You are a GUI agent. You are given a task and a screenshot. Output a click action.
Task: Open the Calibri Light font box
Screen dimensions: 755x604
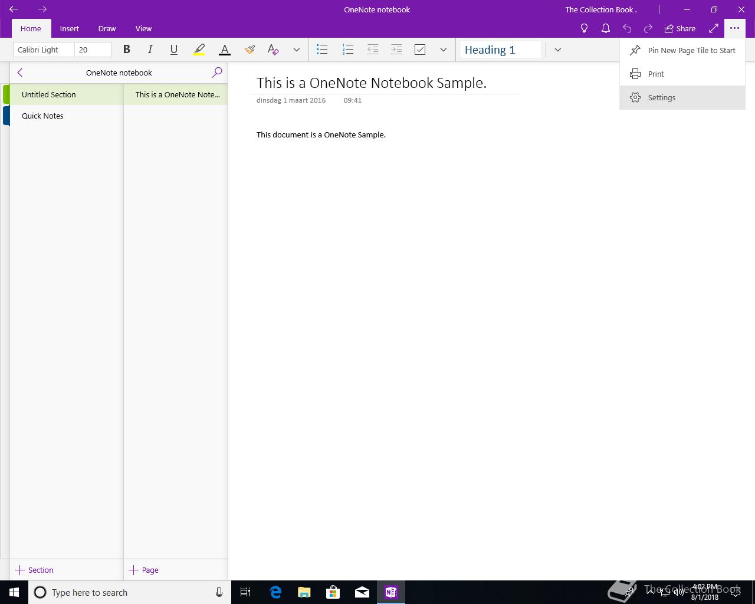tap(44, 50)
